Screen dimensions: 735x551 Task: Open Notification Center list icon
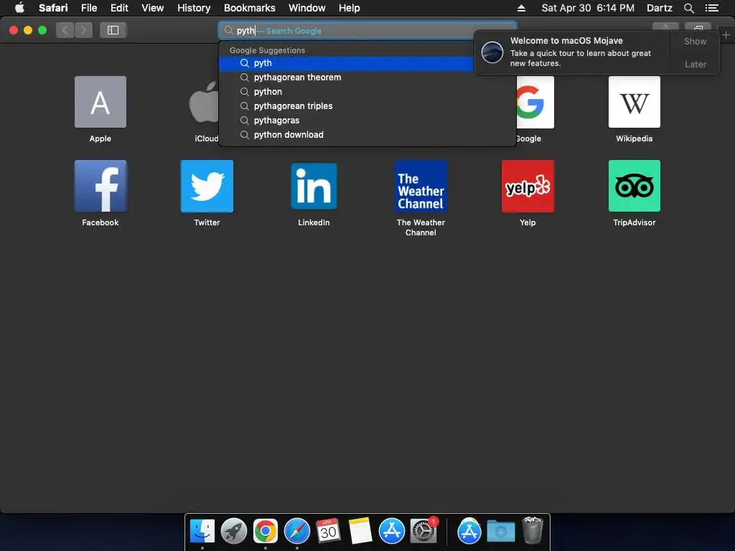click(x=712, y=8)
